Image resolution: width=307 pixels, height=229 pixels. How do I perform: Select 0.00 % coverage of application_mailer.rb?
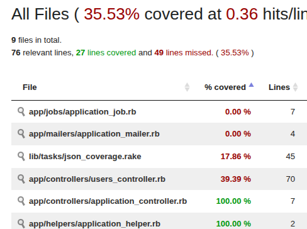click(238, 134)
